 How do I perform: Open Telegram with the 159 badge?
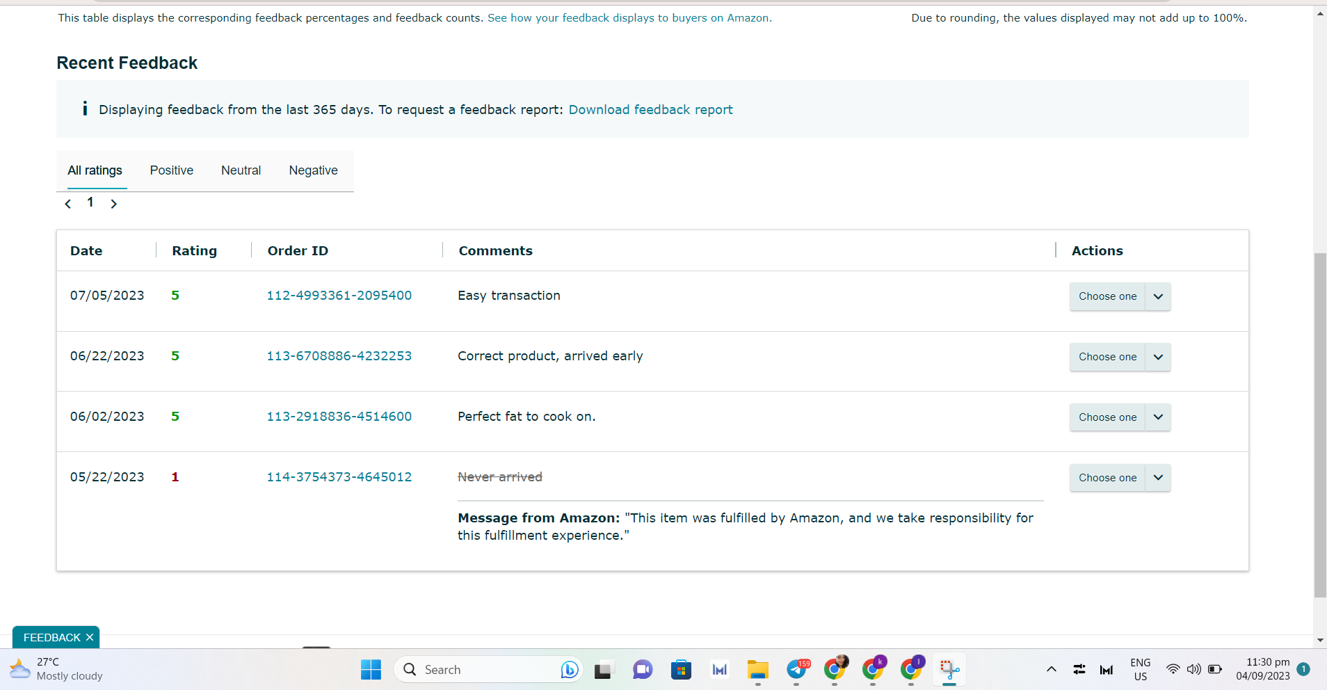[x=798, y=670]
